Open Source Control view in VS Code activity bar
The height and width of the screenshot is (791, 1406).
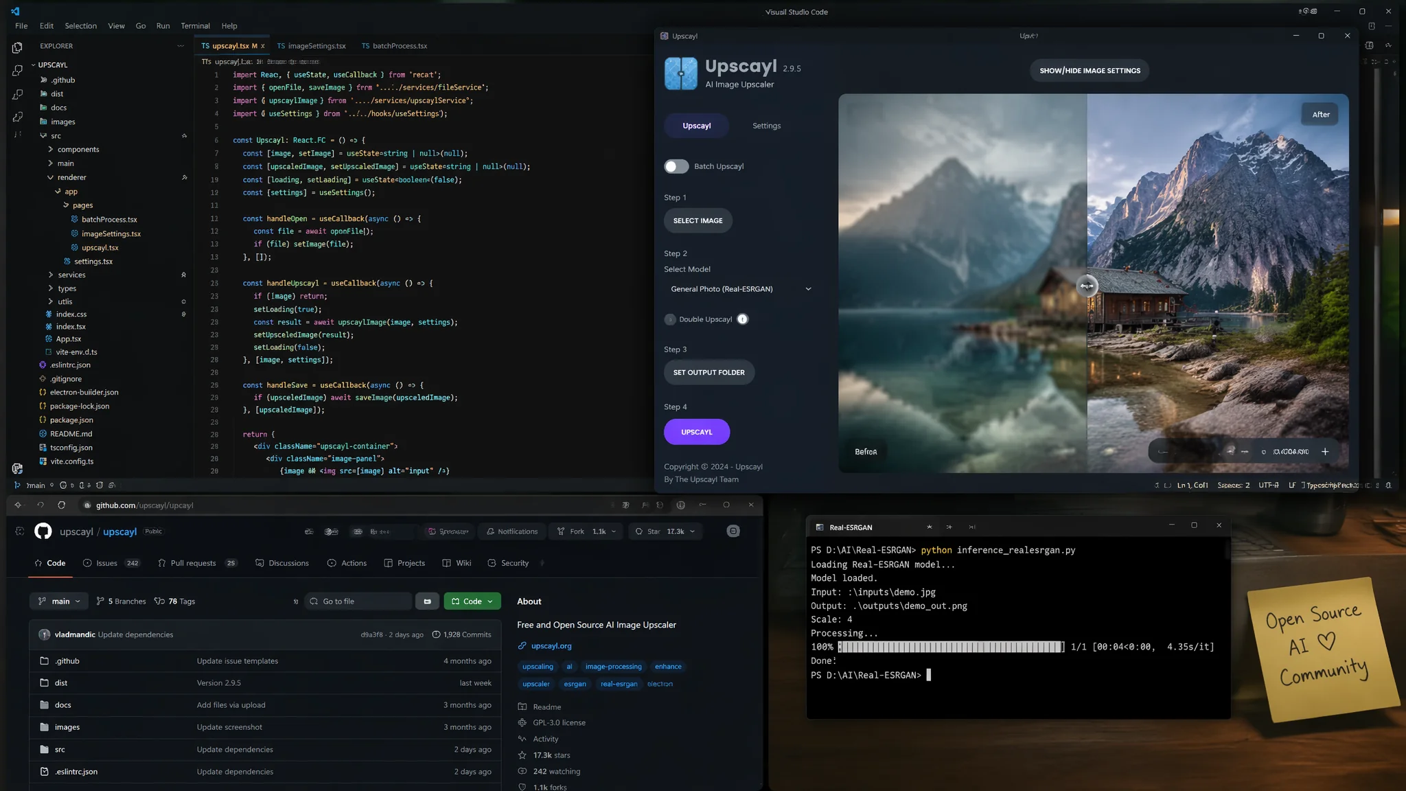coord(17,94)
